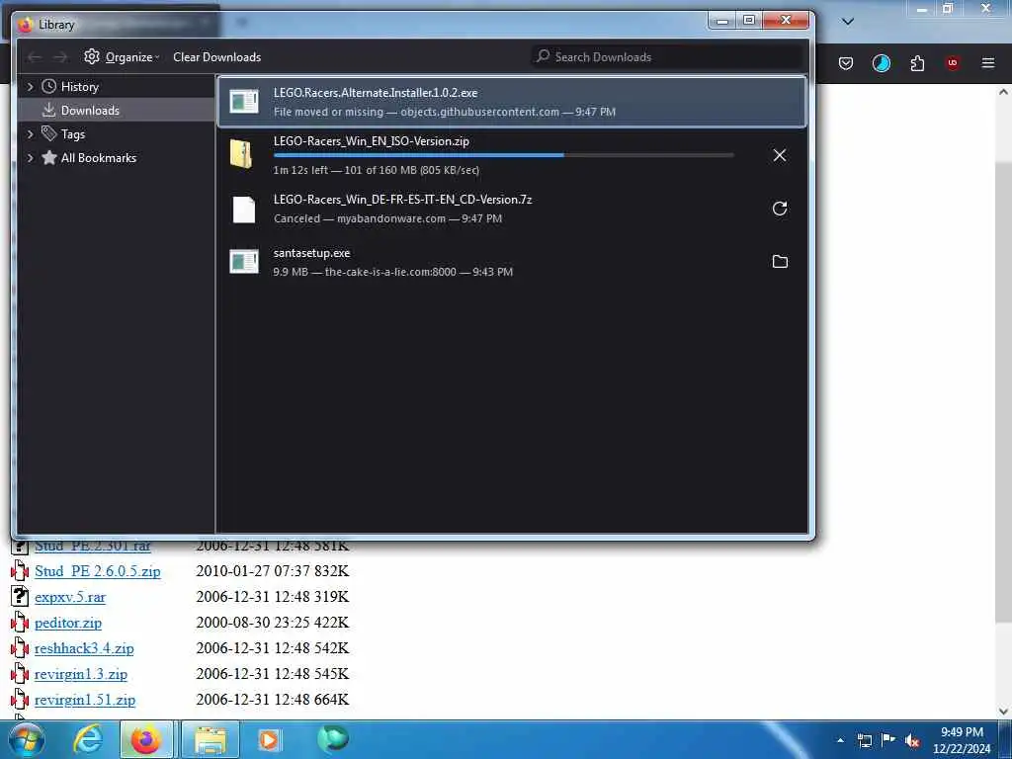Click the archive icon beside reshhack3.4.zip
This screenshot has height=759, width=1012.
[20, 648]
